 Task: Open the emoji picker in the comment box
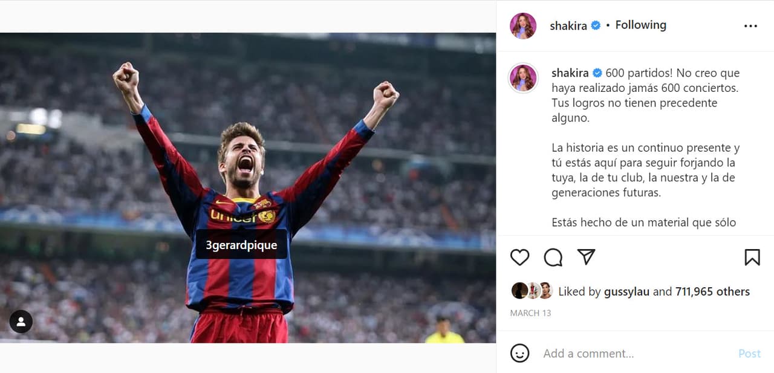click(x=519, y=353)
